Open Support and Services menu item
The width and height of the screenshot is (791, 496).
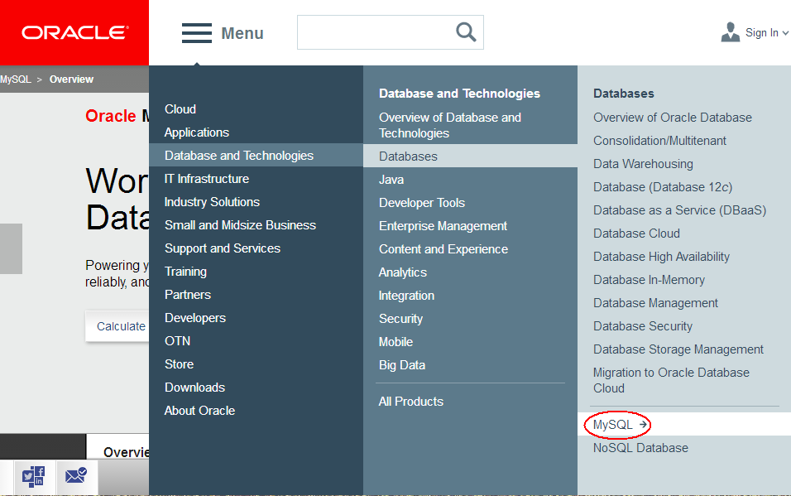click(x=223, y=248)
